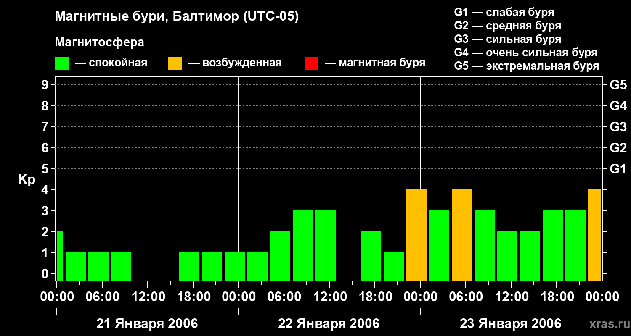Click the 'G5' storm-scale axis label

pos(618,85)
